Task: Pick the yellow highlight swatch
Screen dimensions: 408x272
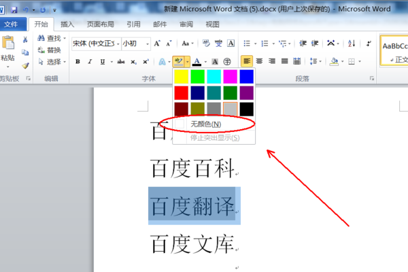Action: coord(181,77)
